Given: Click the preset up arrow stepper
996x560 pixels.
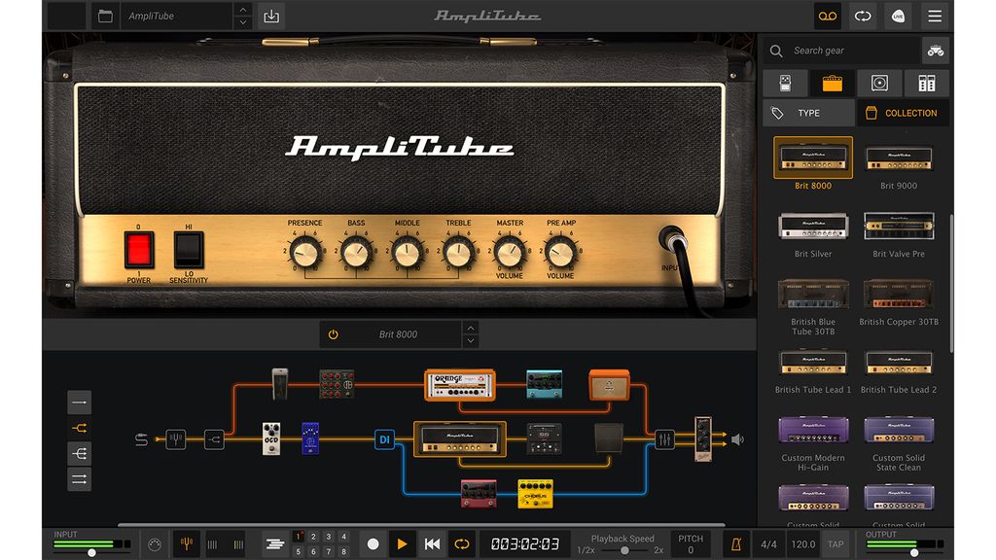Looking at the screenshot, I should coord(242,10).
